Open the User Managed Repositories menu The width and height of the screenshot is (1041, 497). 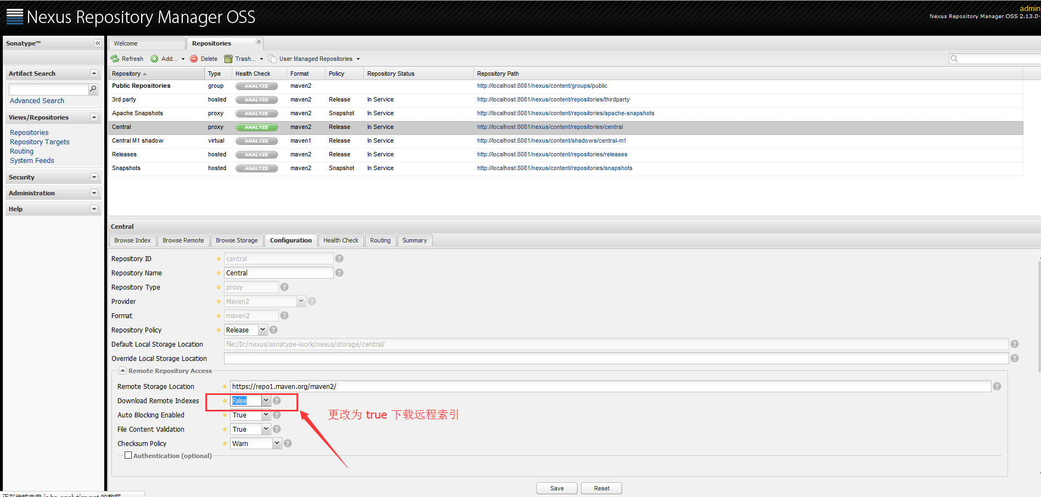pyautogui.click(x=315, y=59)
